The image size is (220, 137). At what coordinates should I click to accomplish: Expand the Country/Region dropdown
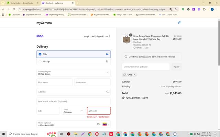[74, 73]
